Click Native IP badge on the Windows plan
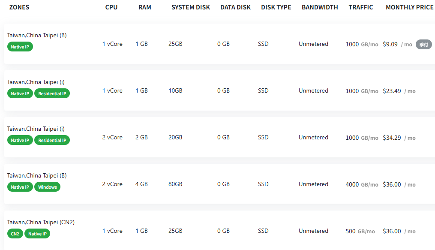The height and width of the screenshot is (250, 435). click(20, 187)
